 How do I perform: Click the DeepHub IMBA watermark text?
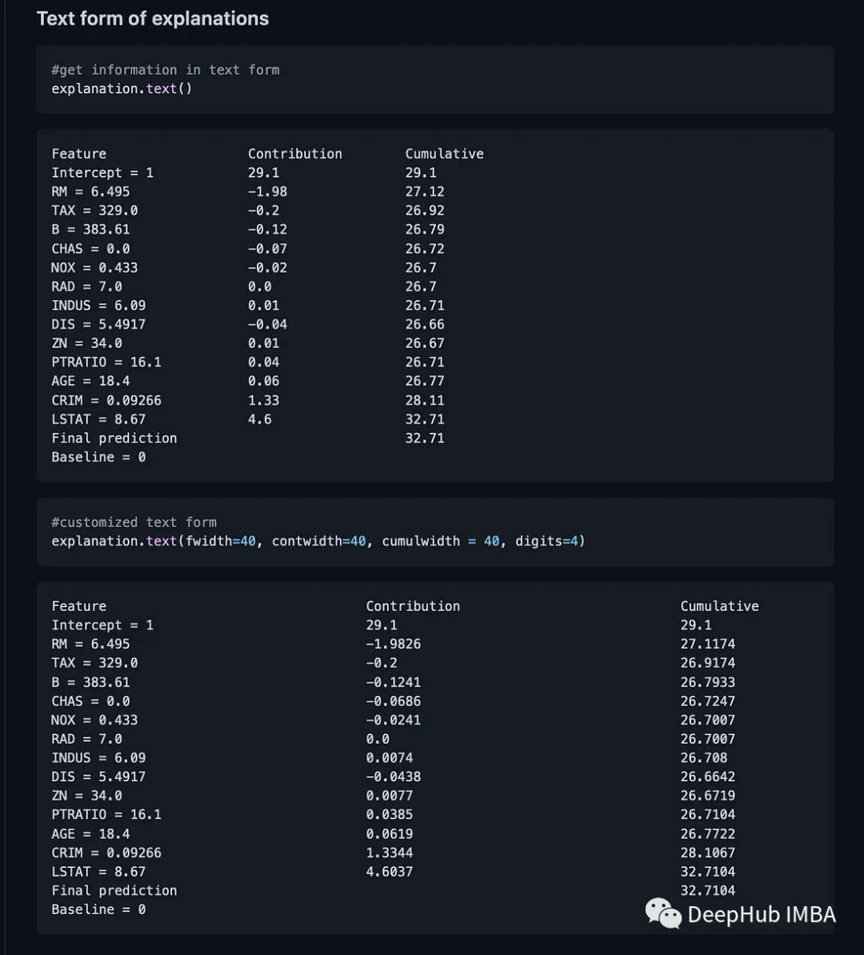click(x=761, y=914)
